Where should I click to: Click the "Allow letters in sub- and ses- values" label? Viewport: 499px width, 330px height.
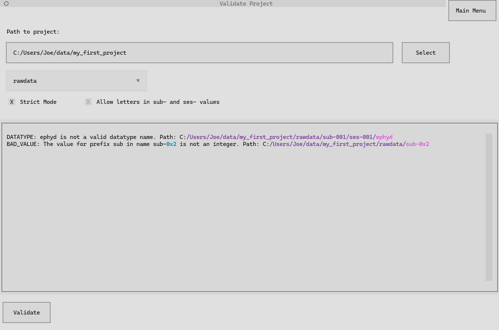coord(158,102)
